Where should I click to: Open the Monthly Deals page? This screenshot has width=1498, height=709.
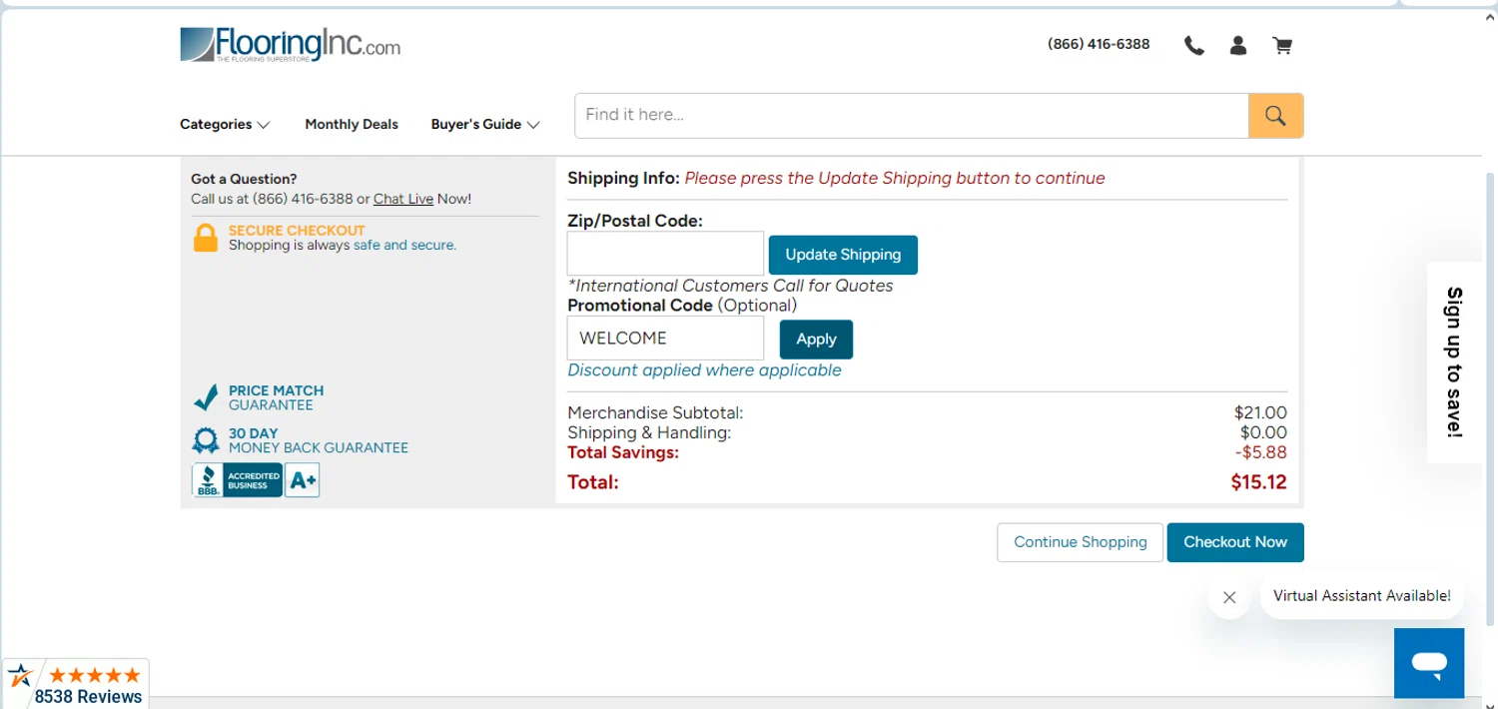pos(352,124)
